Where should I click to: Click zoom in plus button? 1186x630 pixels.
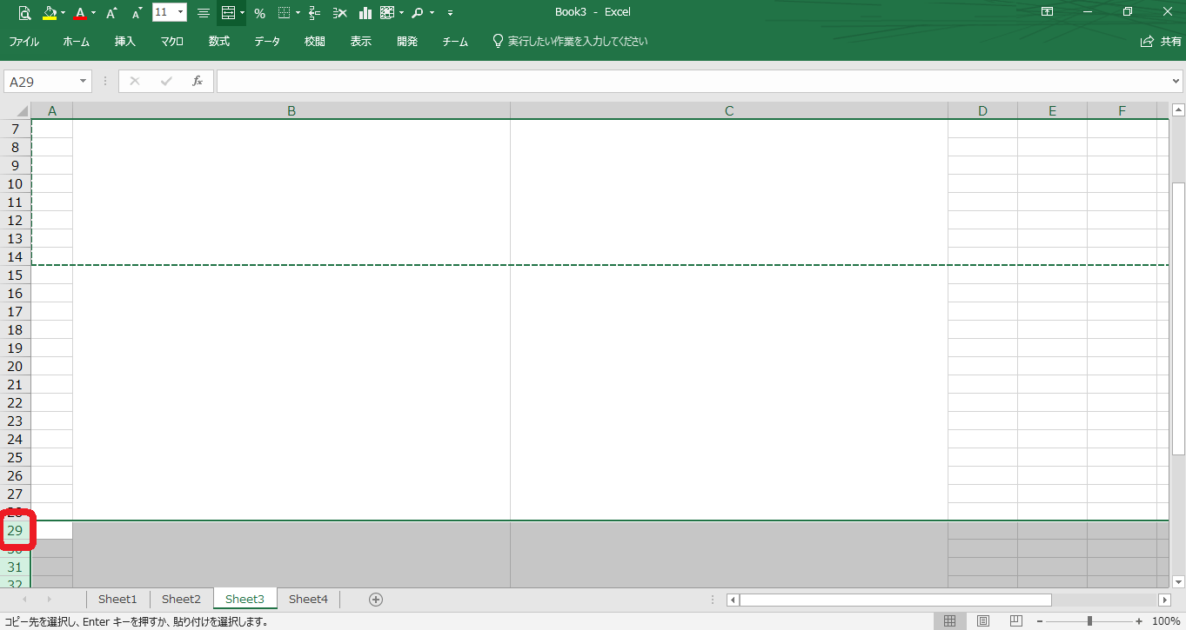point(1139,621)
